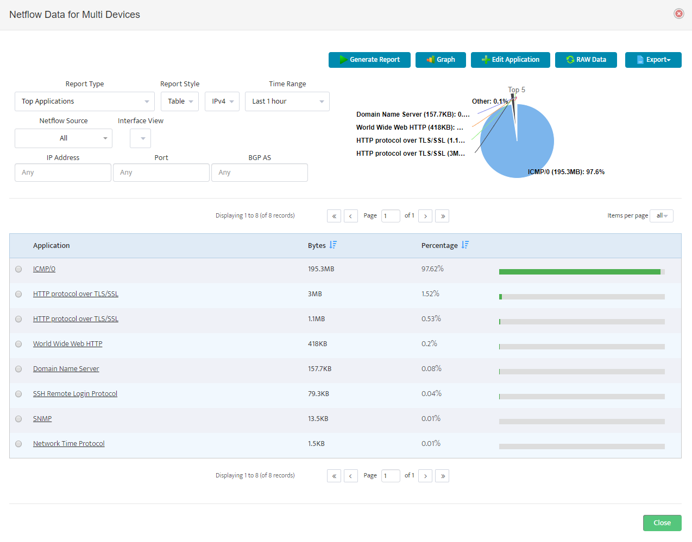Open the Netflow Source dropdown
The width and height of the screenshot is (692, 542).
(x=64, y=138)
